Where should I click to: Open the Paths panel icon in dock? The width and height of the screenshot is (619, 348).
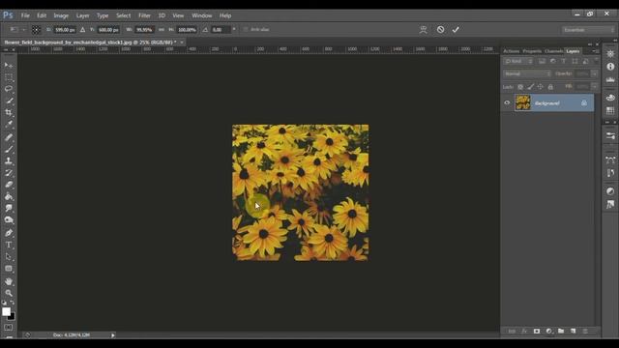tap(610, 159)
